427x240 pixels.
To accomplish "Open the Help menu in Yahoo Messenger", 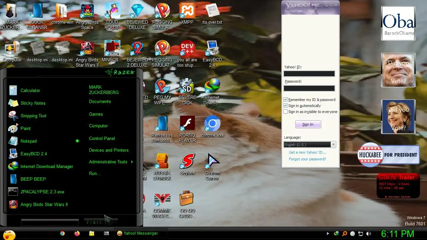I will pyautogui.click(x=311, y=11).
